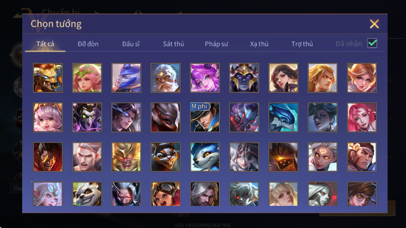The height and width of the screenshot is (228, 406).
Task: Choose the hero marked M phí
Action: pos(205,117)
